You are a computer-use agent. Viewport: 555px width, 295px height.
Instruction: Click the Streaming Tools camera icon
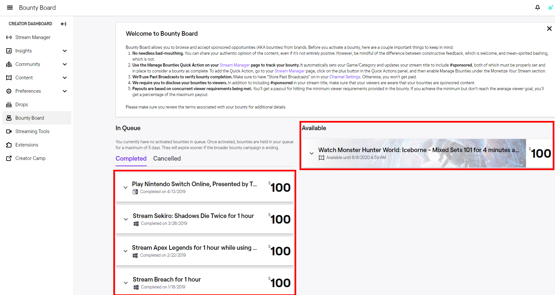point(9,131)
